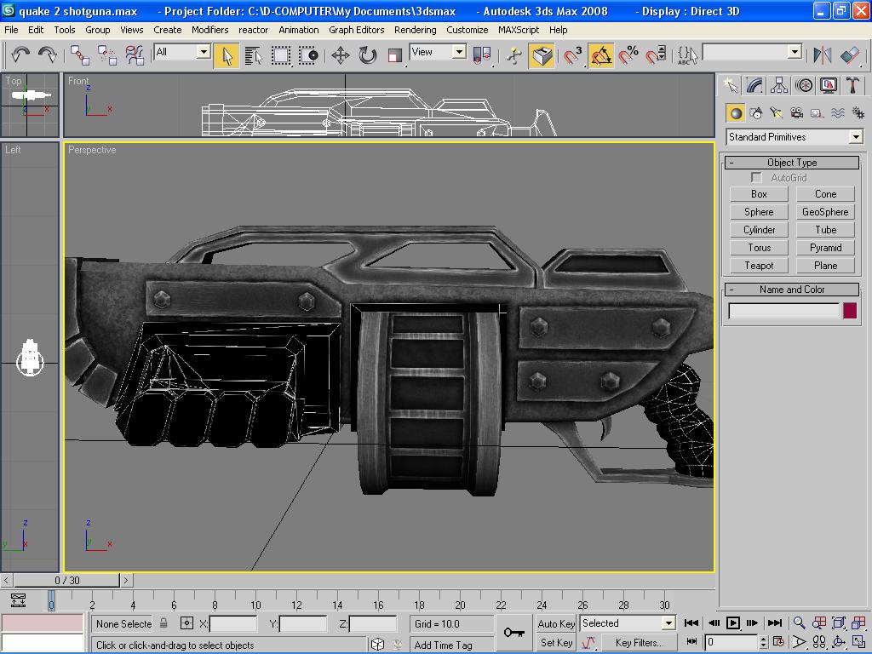Click the Mirror tool icon
The height and width of the screenshot is (654, 872).
tap(822, 55)
